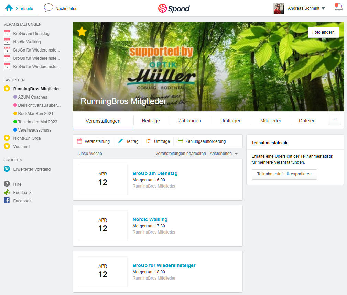Click the date box of BroGo am Dienstag card
Viewport: 347px width, 295px height.
103,179
